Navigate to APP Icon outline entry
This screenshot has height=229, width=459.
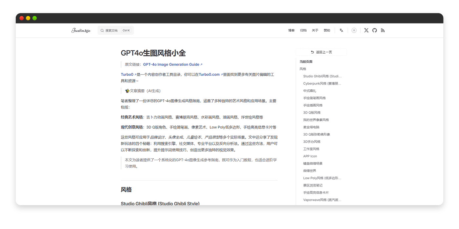[x=310, y=156]
